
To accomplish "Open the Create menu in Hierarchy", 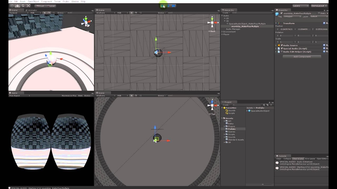I will click(x=226, y=13).
